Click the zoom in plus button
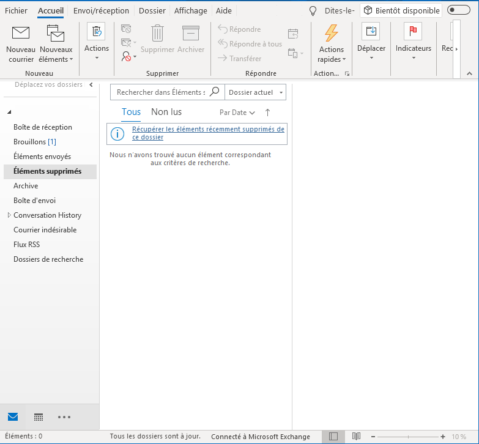 click(x=443, y=437)
